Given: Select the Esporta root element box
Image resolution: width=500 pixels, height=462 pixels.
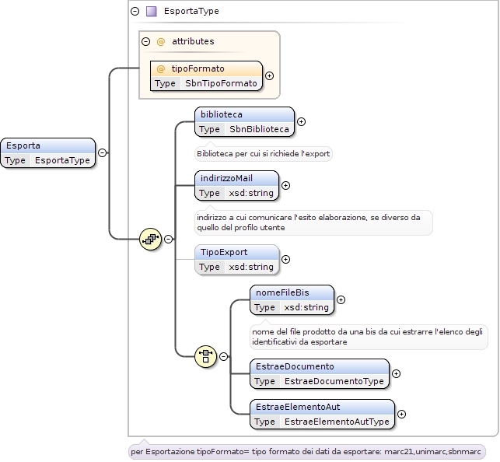Looking at the screenshot, I should click(48, 152).
